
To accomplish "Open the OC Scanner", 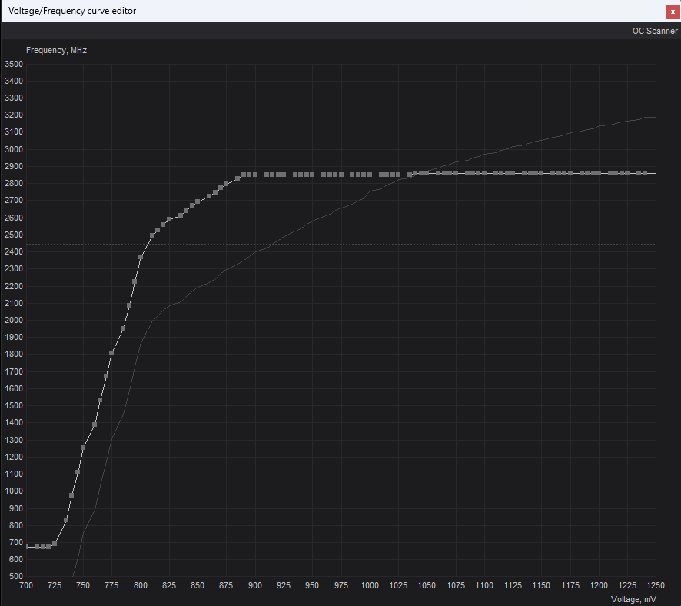I will click(655, 31).
